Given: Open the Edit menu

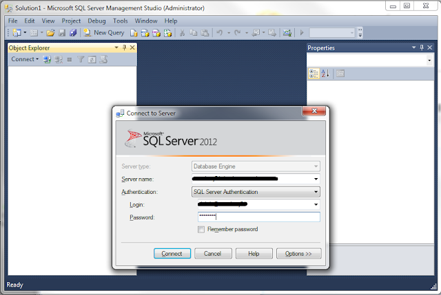Looking at the screenshot, I should pyautogui.click(x=29, y=21).
